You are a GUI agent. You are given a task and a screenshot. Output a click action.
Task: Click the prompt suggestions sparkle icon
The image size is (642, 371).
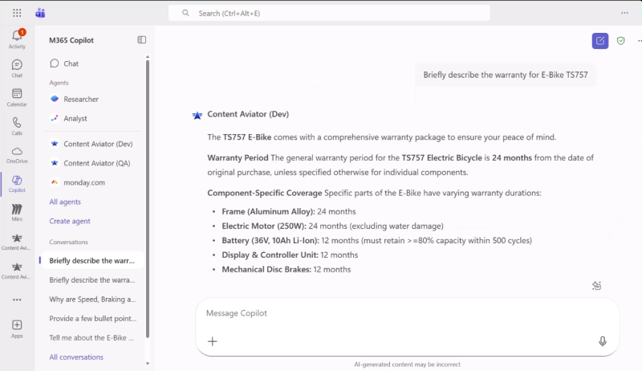596,286
